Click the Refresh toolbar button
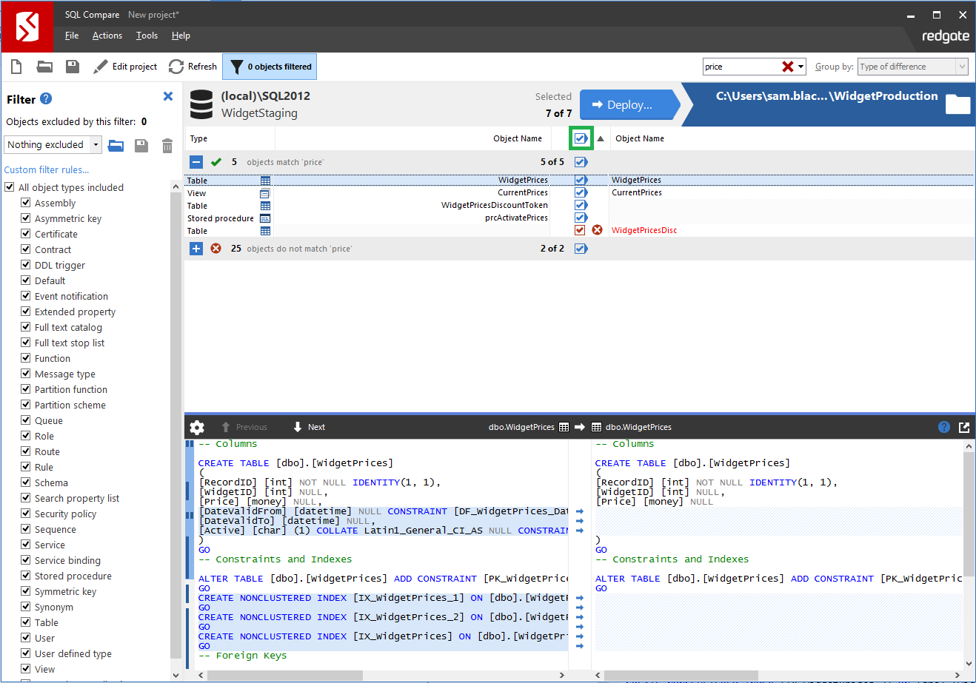 coord(193,67)
